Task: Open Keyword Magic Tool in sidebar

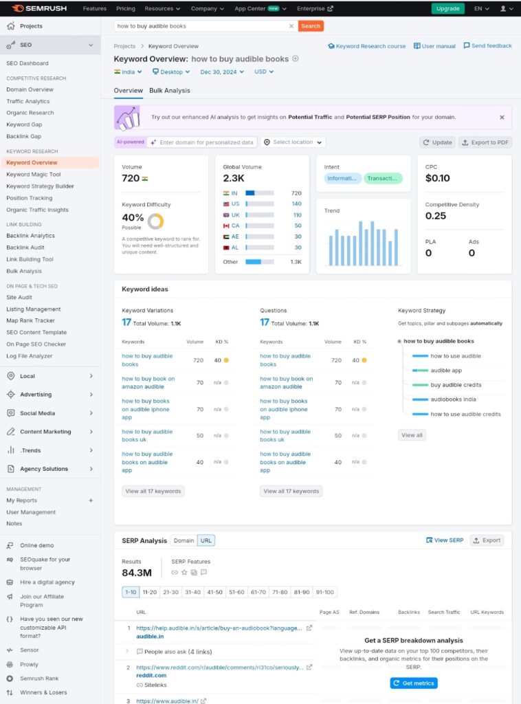Action: coord(33,175)
